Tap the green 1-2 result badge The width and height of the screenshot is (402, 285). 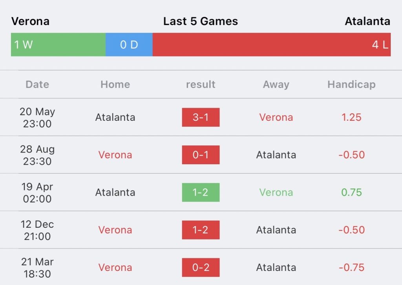coord(201,192)
